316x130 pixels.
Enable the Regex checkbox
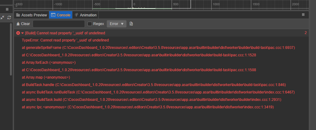(90, 24)
